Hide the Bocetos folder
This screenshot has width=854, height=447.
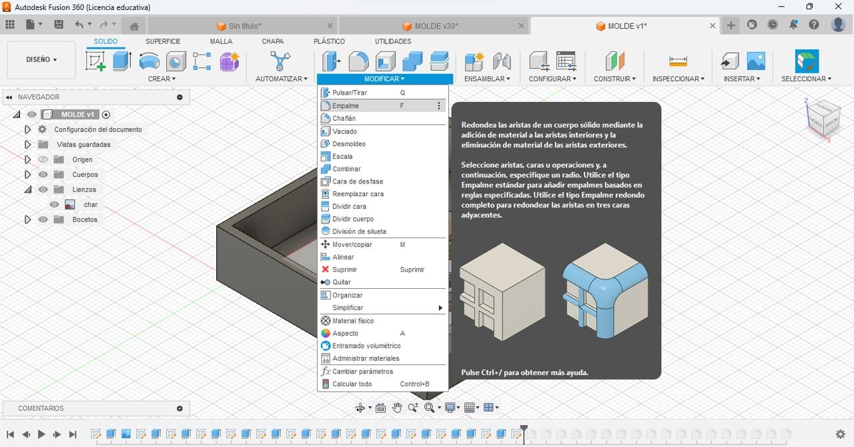43,219
